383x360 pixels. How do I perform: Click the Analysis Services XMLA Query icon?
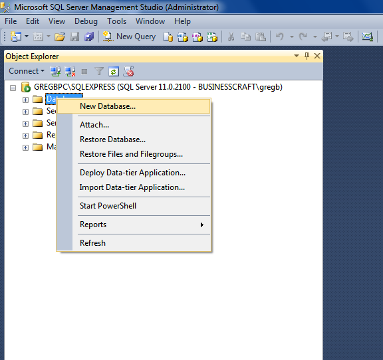[x=212, y=37]
